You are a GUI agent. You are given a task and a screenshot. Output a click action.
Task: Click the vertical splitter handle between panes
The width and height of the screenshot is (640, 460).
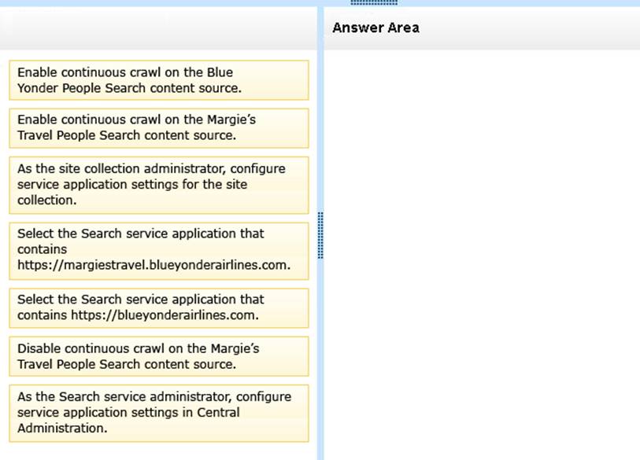click(320, 235)
